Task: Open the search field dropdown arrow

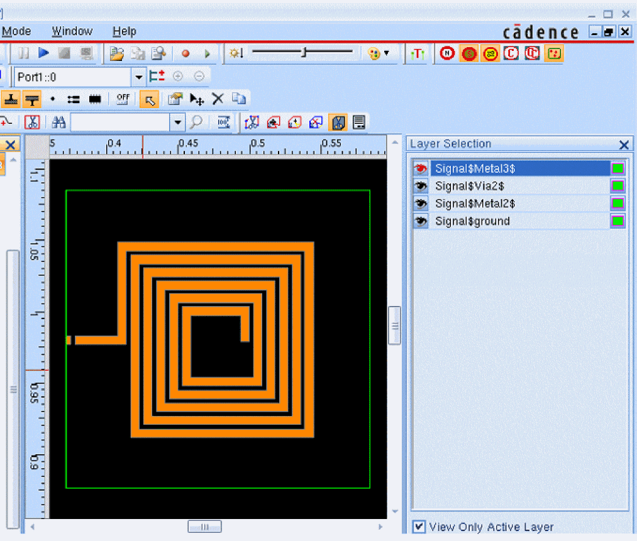Action: tap(177, 122)
